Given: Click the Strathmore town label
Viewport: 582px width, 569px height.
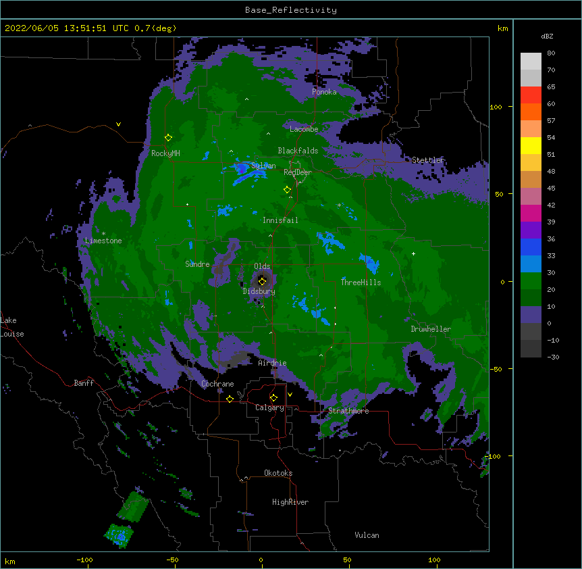Looking at the screenshot, I should 348,411.
